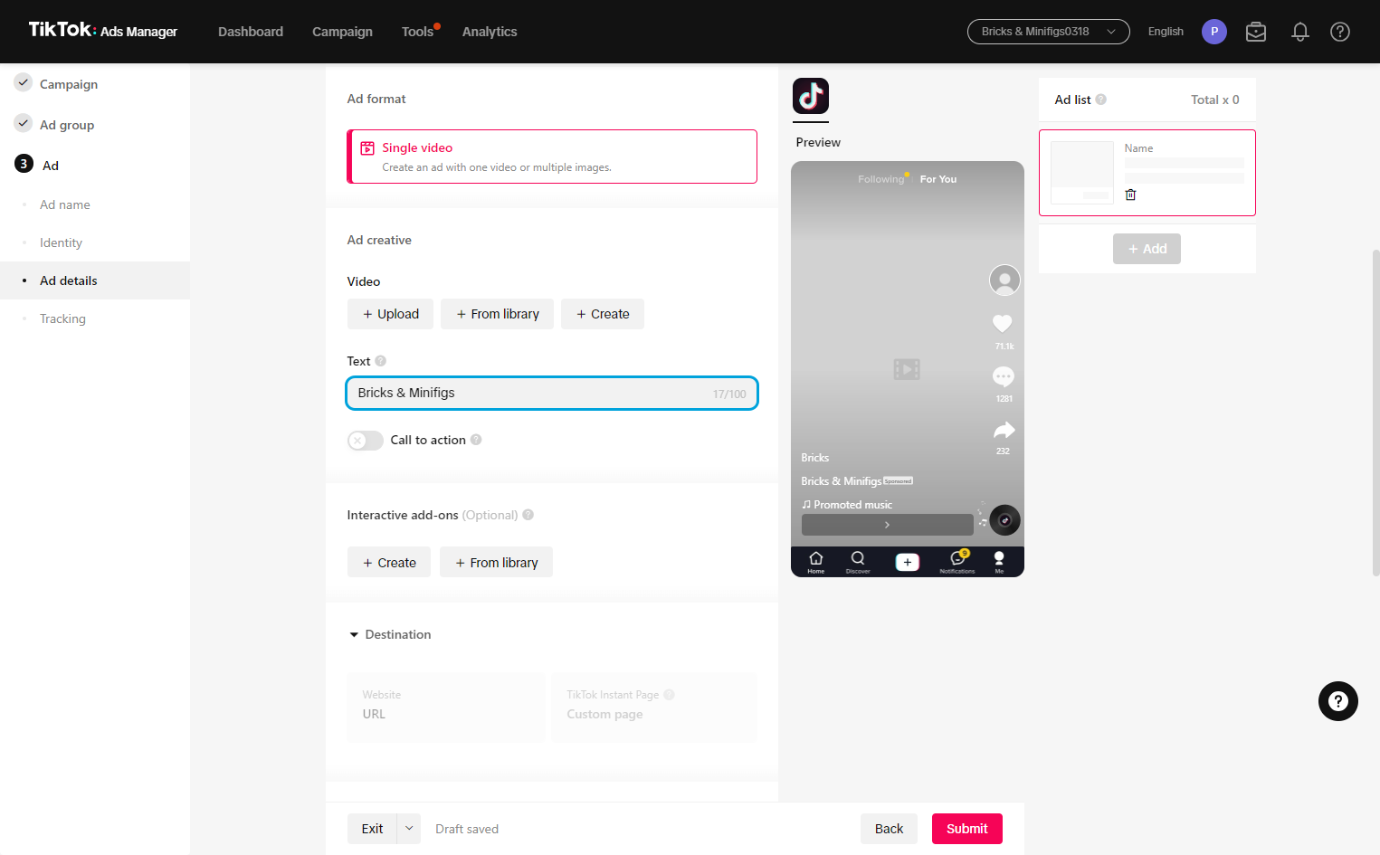Screen dimensions: 1380x855
Task: Select the Single video ad format
Action: [x=552, y=157]
